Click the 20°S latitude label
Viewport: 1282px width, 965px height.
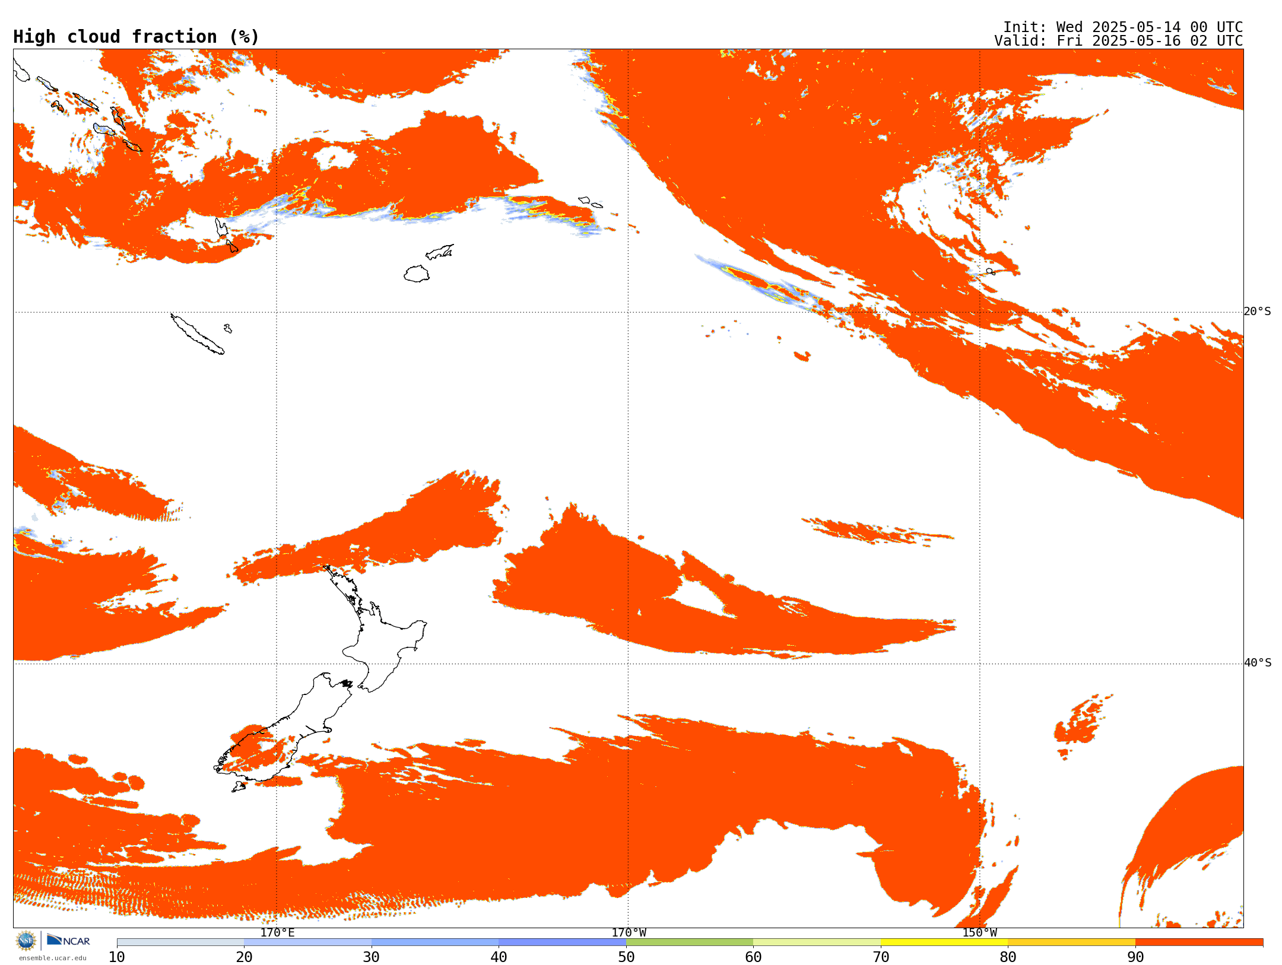click(1258, 312)
